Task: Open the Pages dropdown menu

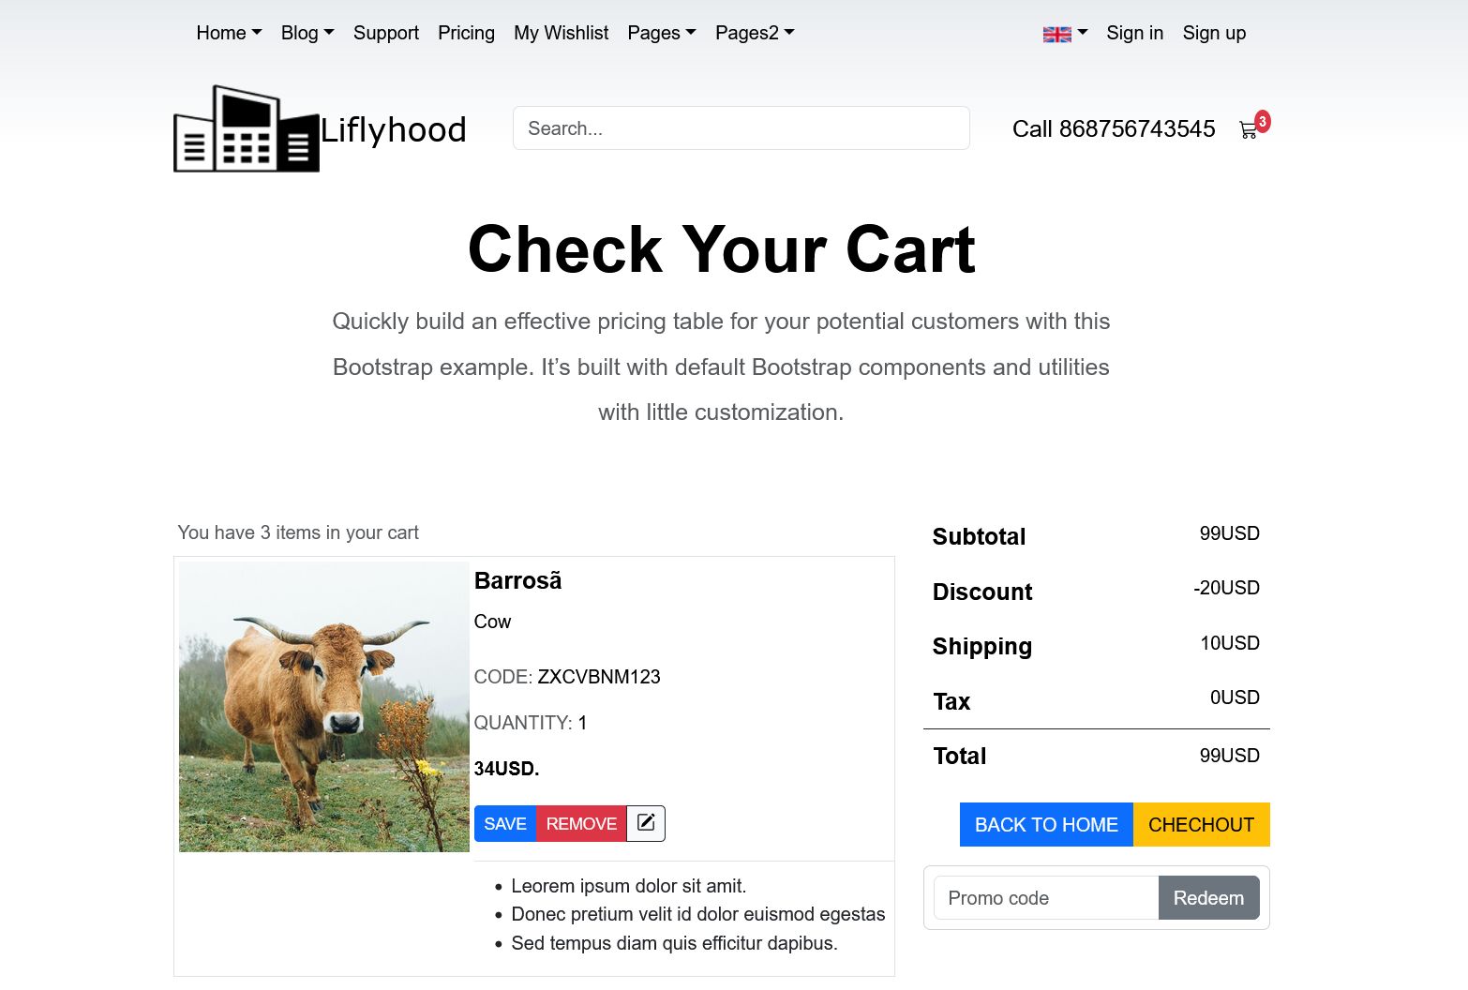Action: click(661, 33)
